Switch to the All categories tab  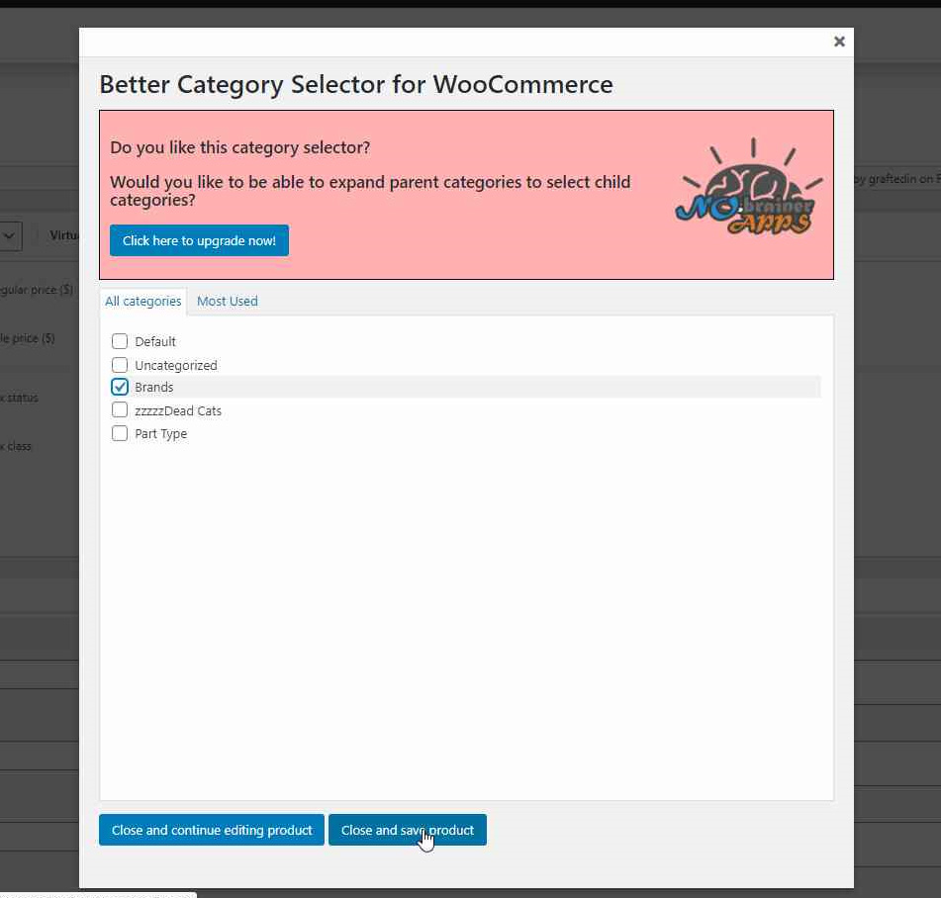[142, 301]
